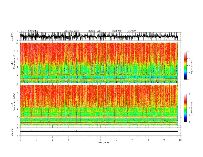
Task: Click time axis tick label "9"
Action: click(164, 140)
